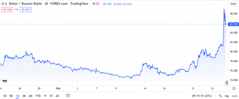Open chart settings gear icon
The width and height of the screenshot is (239, 99).
pos(234,88)
